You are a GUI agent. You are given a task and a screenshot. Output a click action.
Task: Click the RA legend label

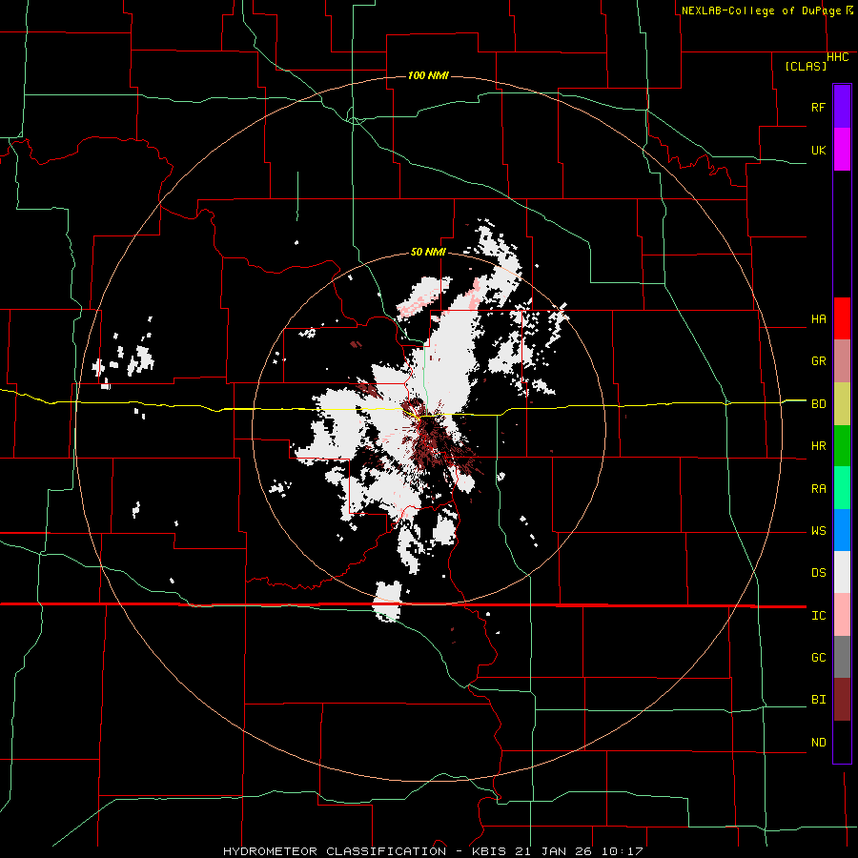pyautogui.click(x=818, y=489)
